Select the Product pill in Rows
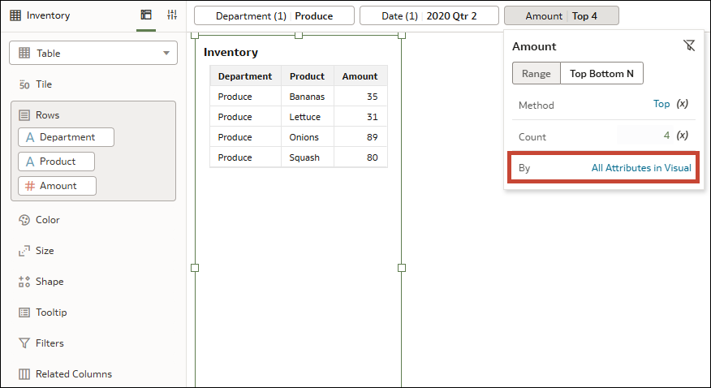Viewport: 711px width, 388px height. [x=57, y=162]
